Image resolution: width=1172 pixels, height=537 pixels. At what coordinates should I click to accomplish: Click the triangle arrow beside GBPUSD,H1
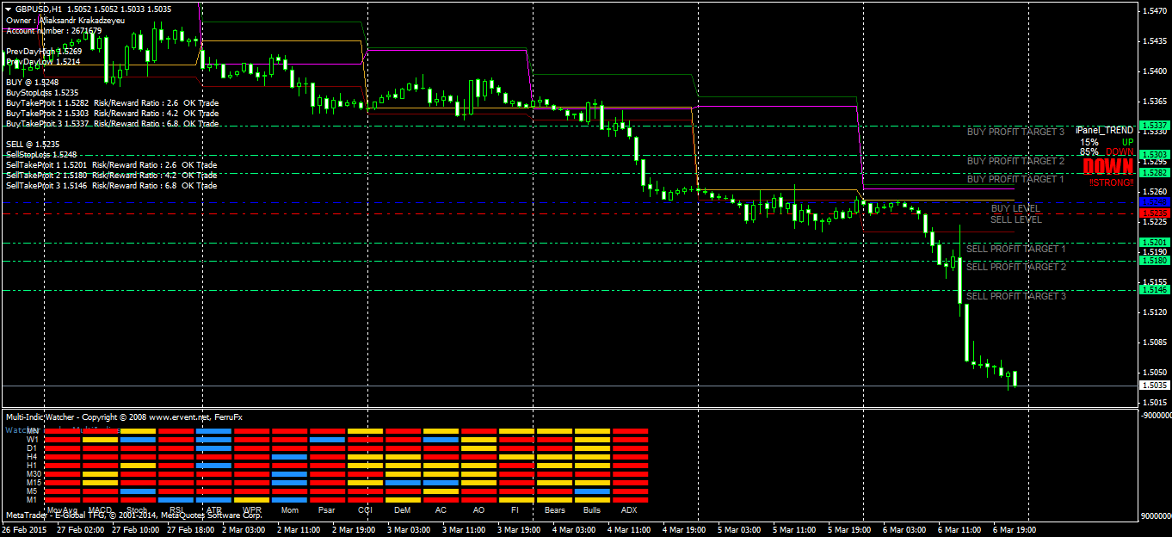click(x=9, y=9)
